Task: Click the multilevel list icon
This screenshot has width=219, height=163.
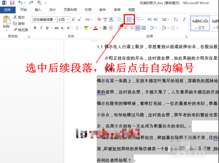Action: [138, 20]
